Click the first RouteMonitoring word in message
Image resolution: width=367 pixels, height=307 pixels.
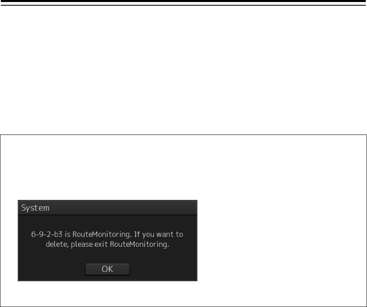(x=102, y=234)
